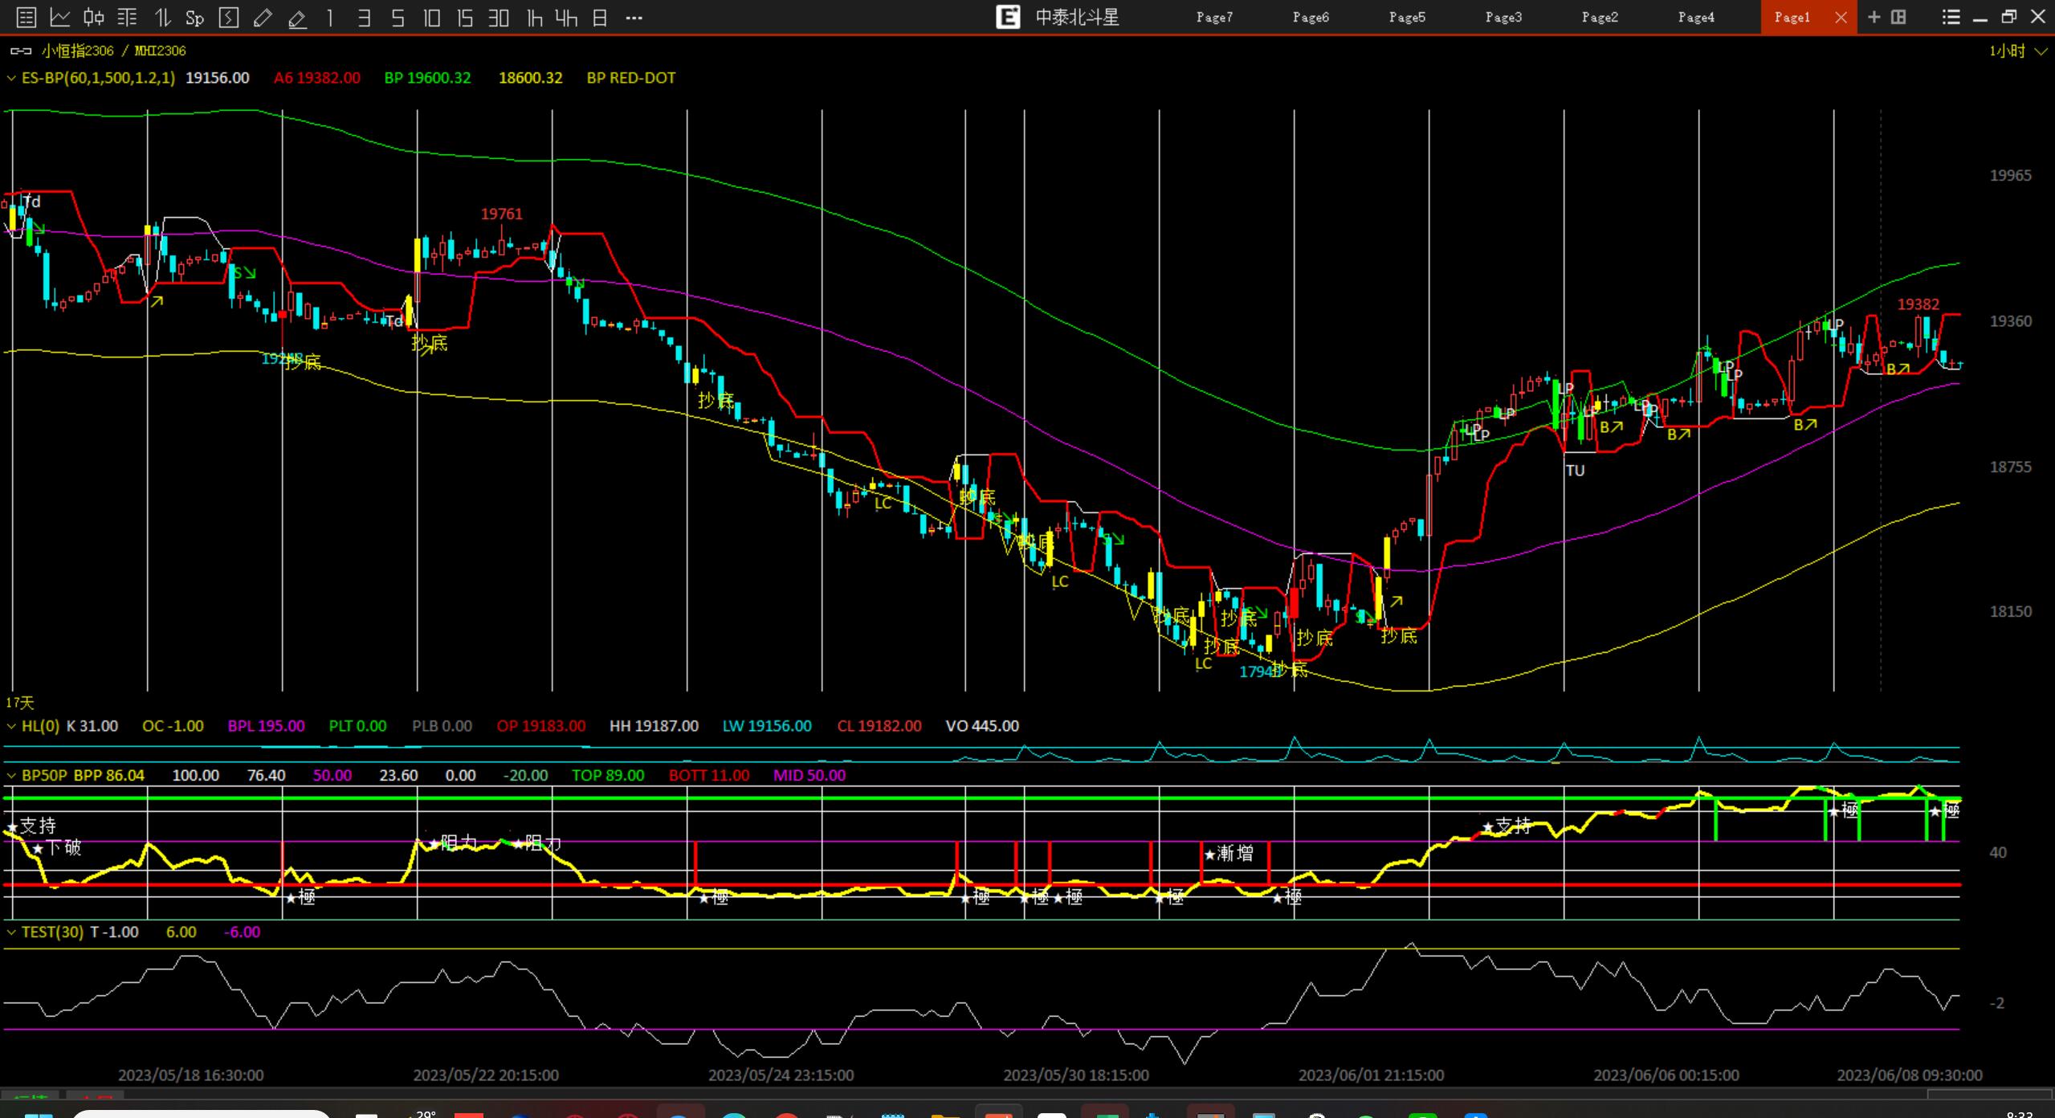This screenshot has width=2055, height=1118.
Task: Switch to the Page5 tab
Action: (1407, 17)
